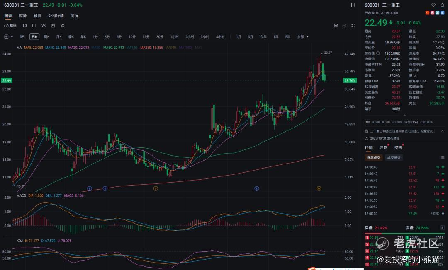This screenshot has width=448, height=270.
Task: Select 30分 interval
Action: click(160, 37)
